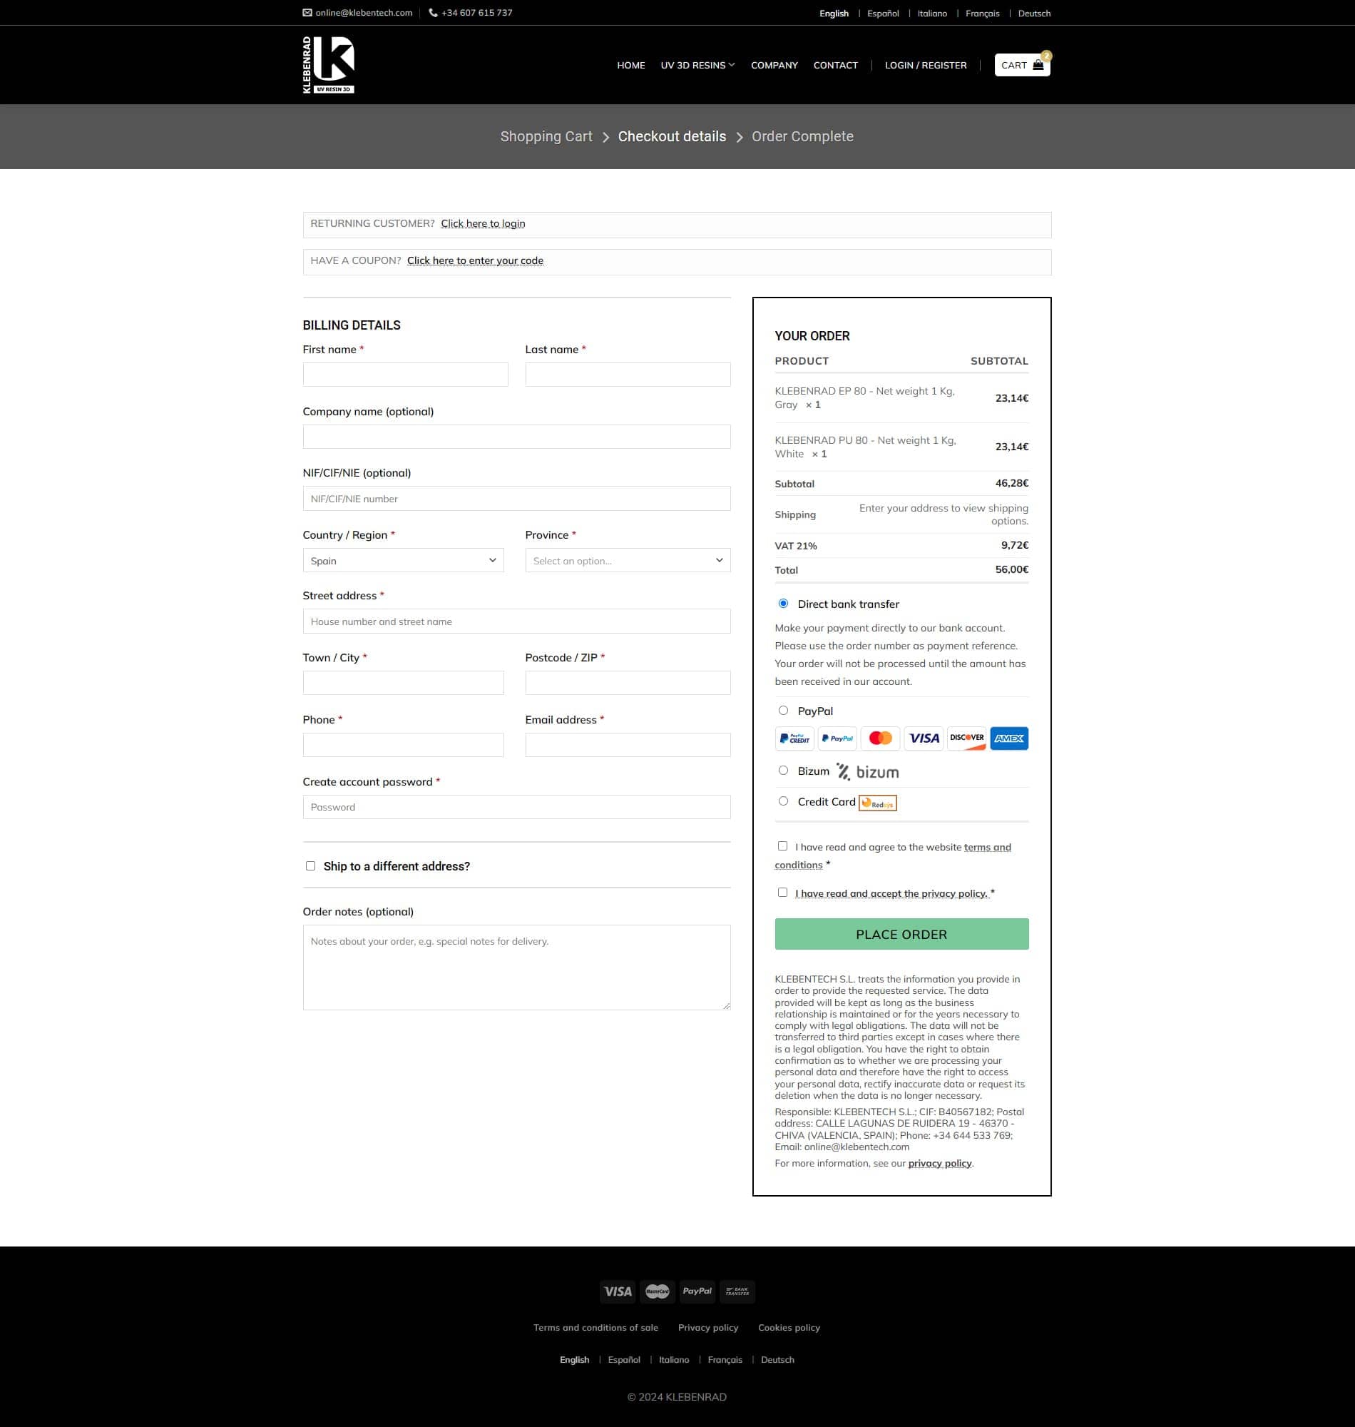
Task: Open the Country / Region dropdown
Action: click(403, 561)
